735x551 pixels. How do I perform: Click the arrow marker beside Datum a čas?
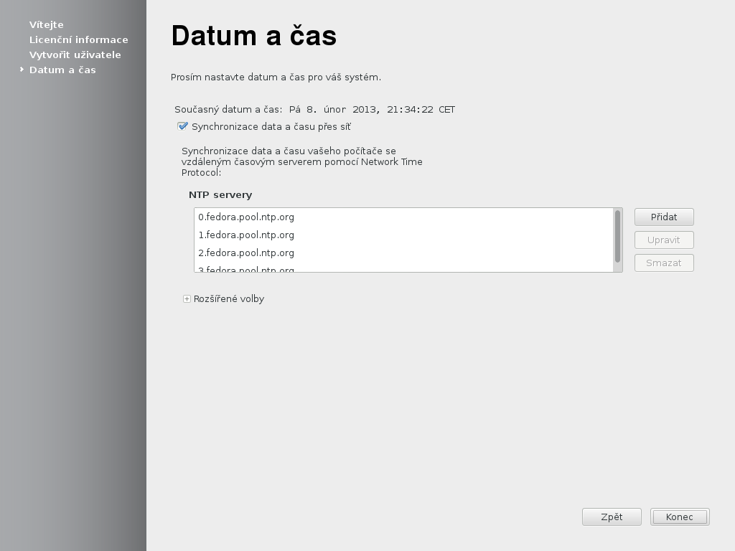(x=22, y=70)
